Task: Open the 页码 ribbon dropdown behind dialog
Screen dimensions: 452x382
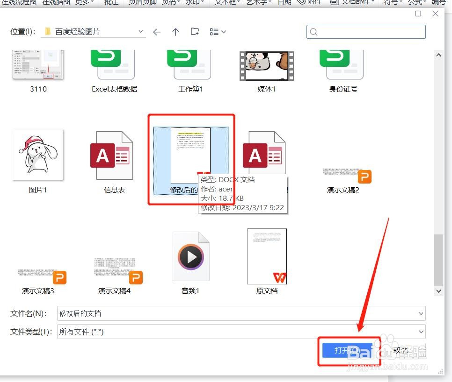Action: [171, 2]
